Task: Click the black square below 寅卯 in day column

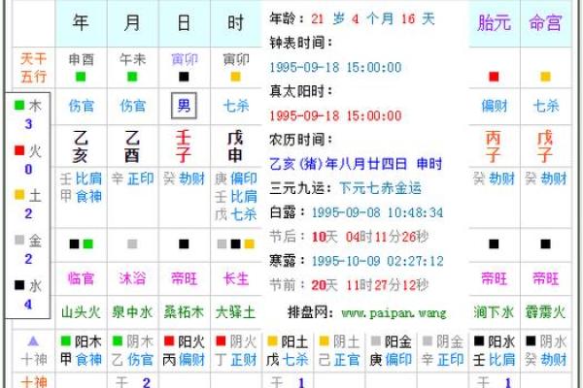Action: (x=184, y=77)
